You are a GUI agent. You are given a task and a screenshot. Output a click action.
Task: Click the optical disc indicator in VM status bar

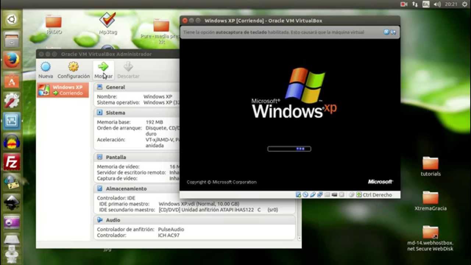click(x=305, y=195)
